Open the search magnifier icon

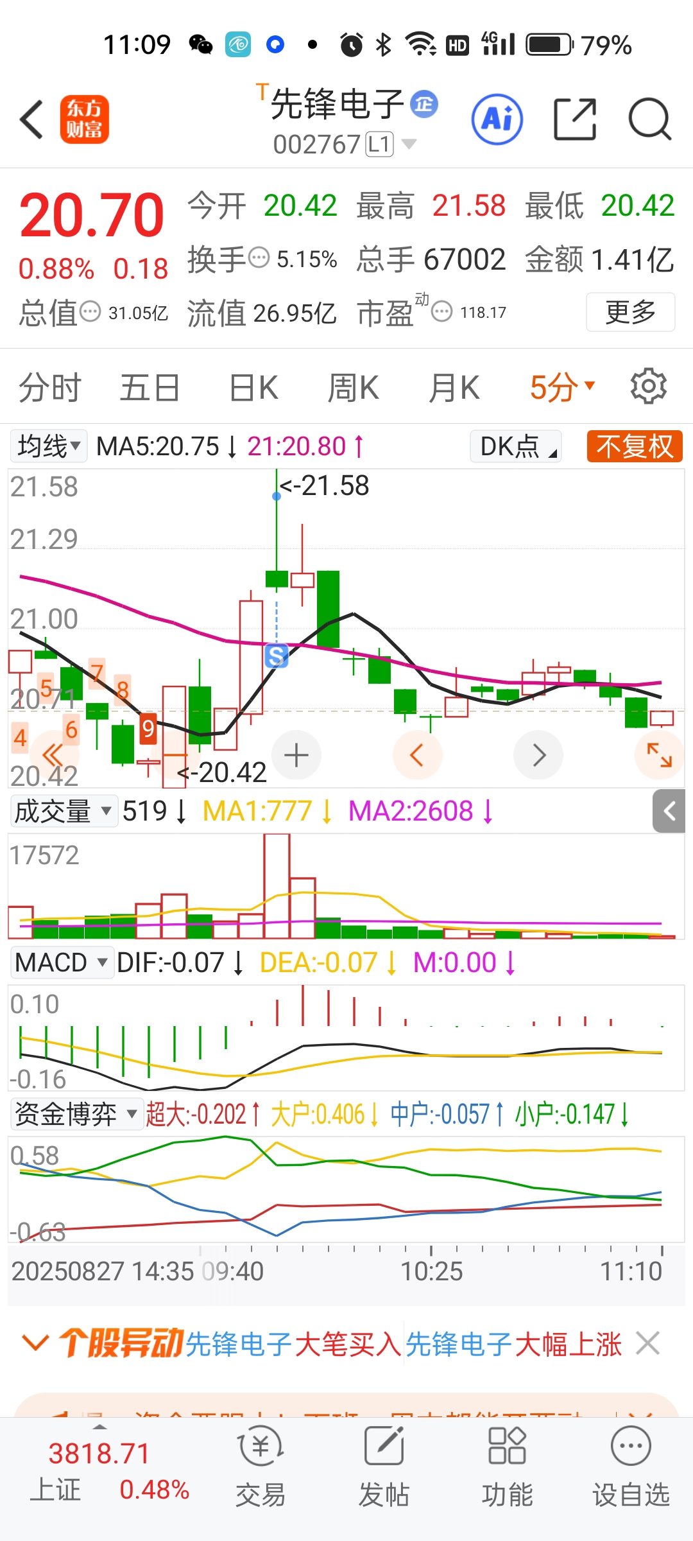tap(649, 119)
